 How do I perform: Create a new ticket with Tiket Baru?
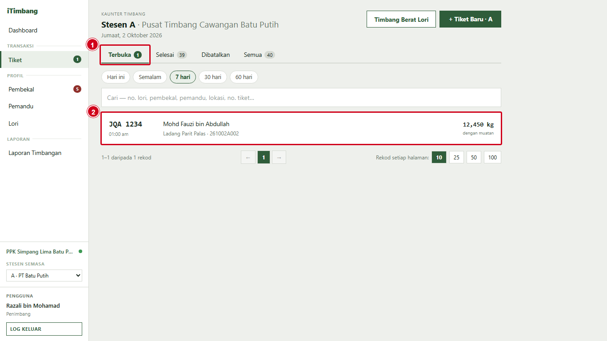470,19
